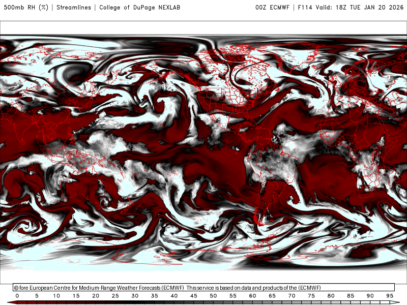This screenshot has height=305, width=407.
Task: Click the colorbar label '25'
Action: [115, 296]
